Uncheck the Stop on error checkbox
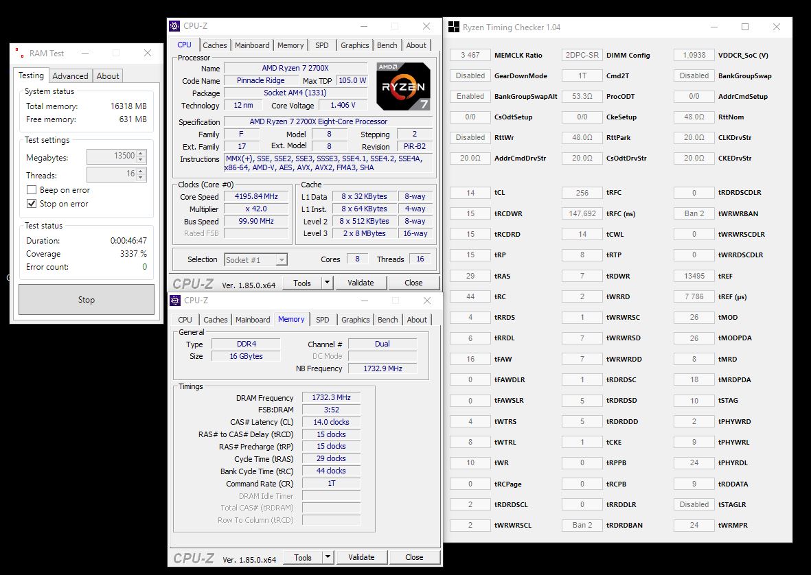 pos(32,203)
